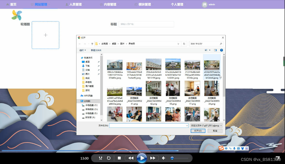Click the admin user avatar
The width and height of the screenshot is (285, 164).
click(205, 4)
